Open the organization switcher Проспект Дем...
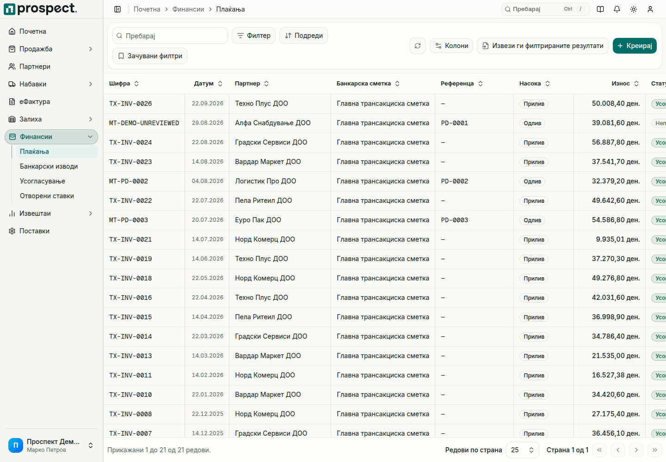 [51, 445]
